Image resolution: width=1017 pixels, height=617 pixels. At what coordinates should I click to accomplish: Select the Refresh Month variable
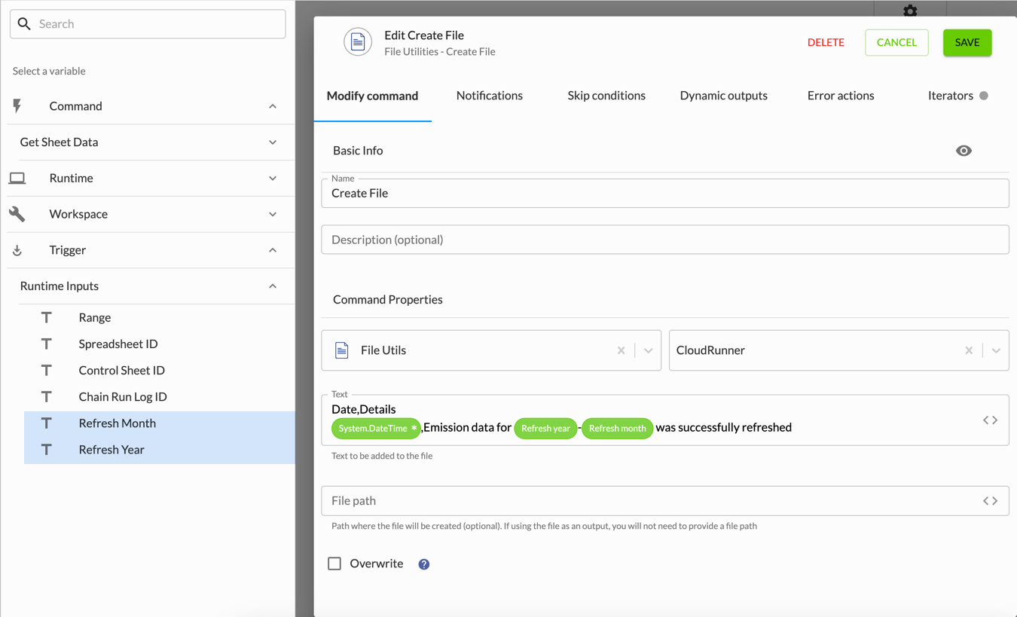pos(159,423)
